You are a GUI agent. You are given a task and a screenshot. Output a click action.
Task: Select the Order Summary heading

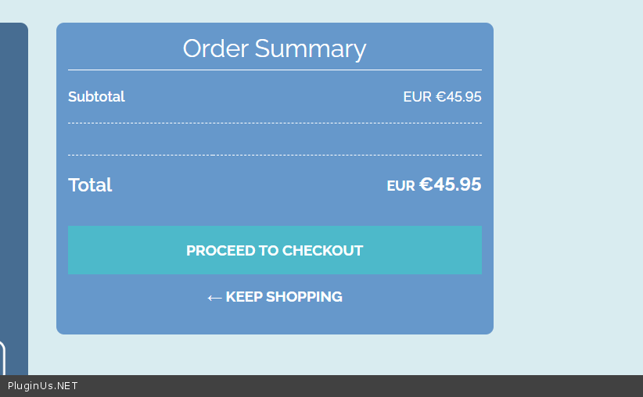[275, 48]
